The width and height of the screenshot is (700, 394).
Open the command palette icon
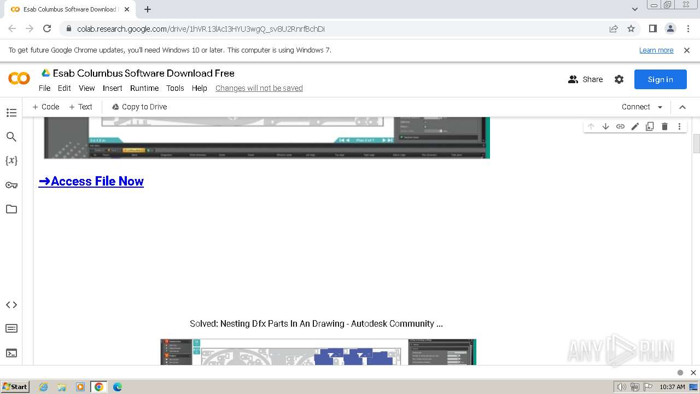[11, 328]
